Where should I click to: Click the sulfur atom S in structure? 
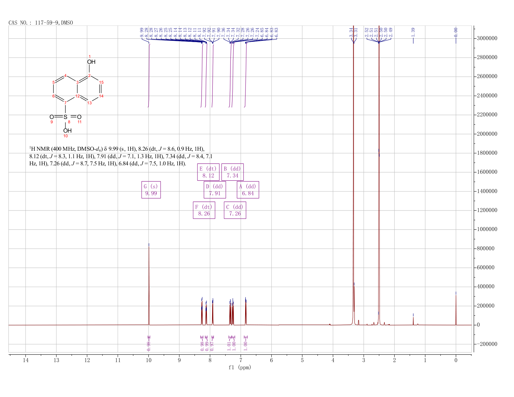coord(65,117)
